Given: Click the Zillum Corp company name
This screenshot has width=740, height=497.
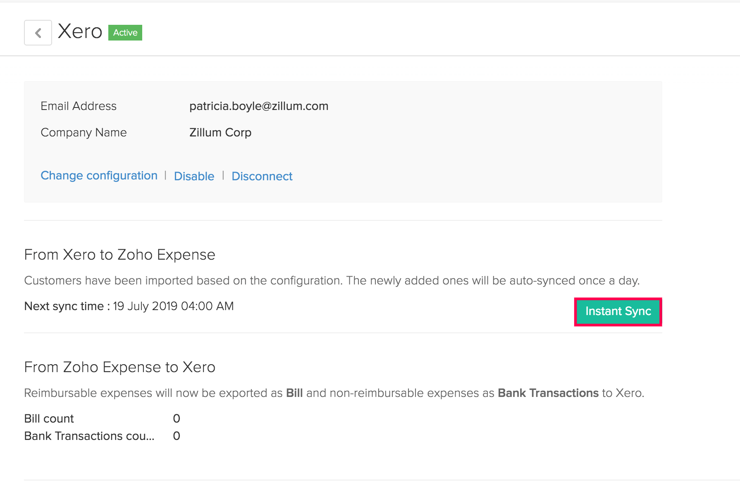Looking at the screenshot, I should [x=220, y=133].
